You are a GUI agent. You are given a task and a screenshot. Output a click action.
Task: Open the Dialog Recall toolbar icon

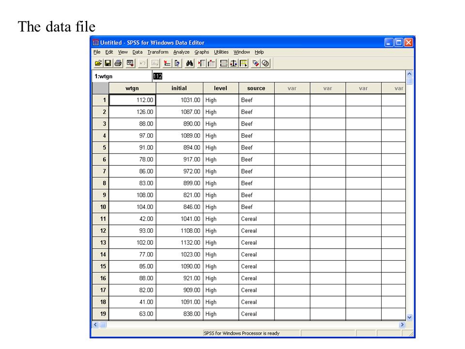tap(130, 63)
